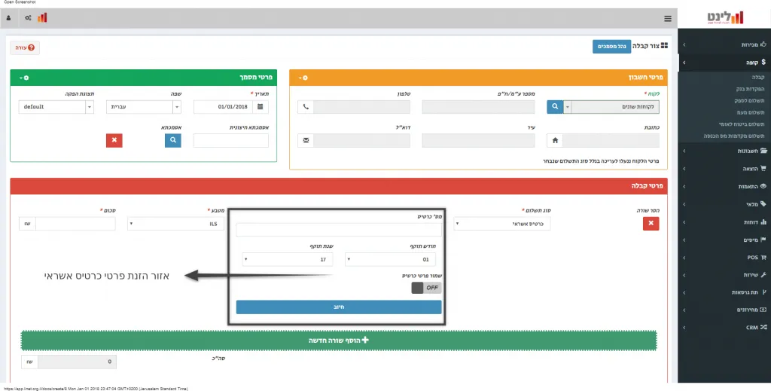Click the עיר city field
The height and width of the screenshot is (391, 771).
[x=478, y=141]
